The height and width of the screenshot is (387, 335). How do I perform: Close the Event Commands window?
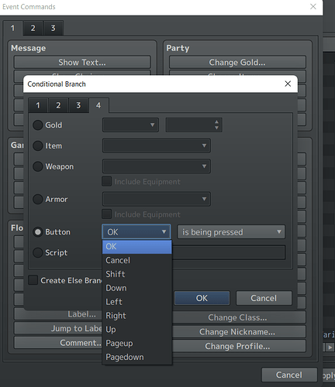tap(313, 6)
